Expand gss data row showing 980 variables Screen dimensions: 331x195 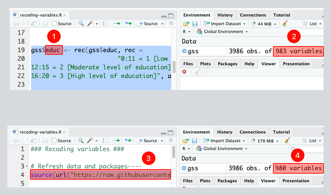tap(184, 168)
